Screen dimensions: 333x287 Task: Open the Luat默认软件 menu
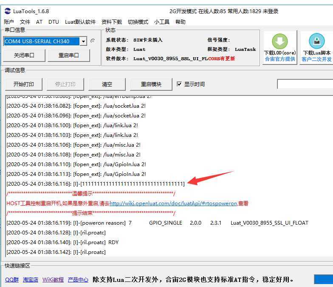click(80, 22)
